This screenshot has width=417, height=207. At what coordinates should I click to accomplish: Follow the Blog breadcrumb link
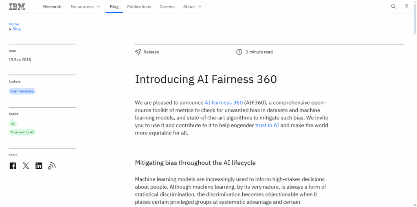[x=16, y=29]
